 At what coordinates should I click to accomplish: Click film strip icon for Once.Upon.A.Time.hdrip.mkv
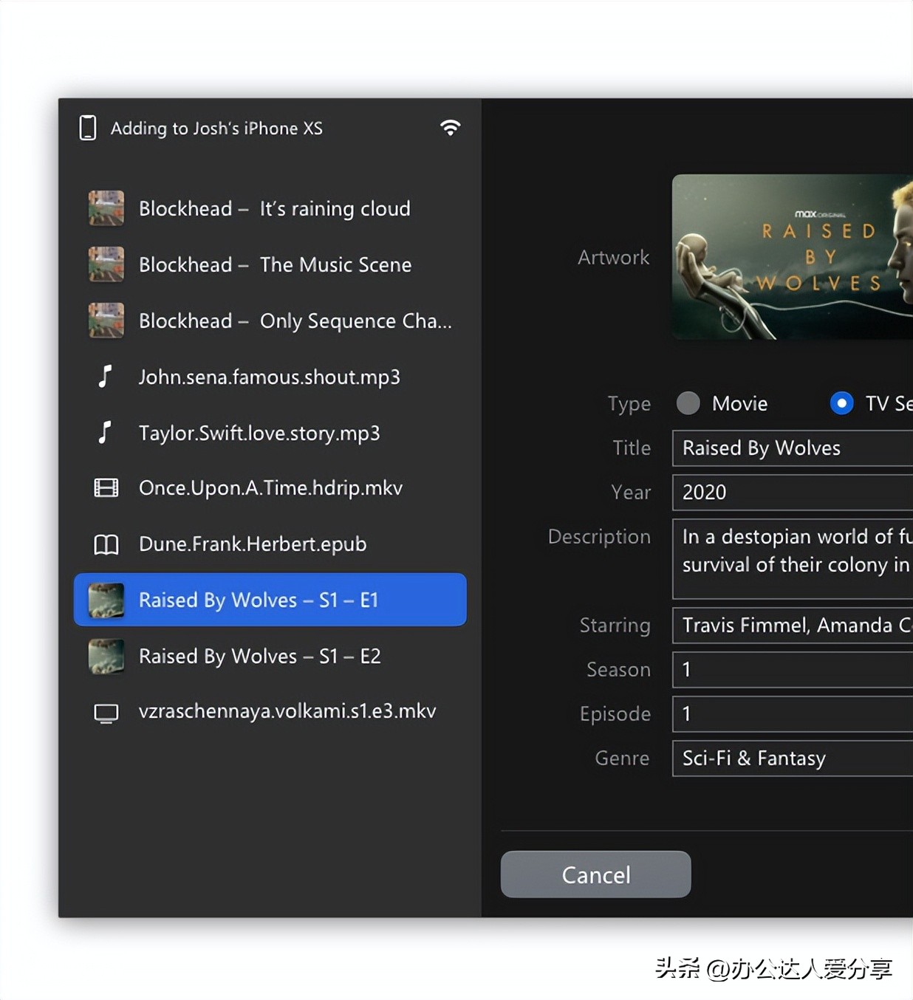pyautogui.click(x=106, y=488)
